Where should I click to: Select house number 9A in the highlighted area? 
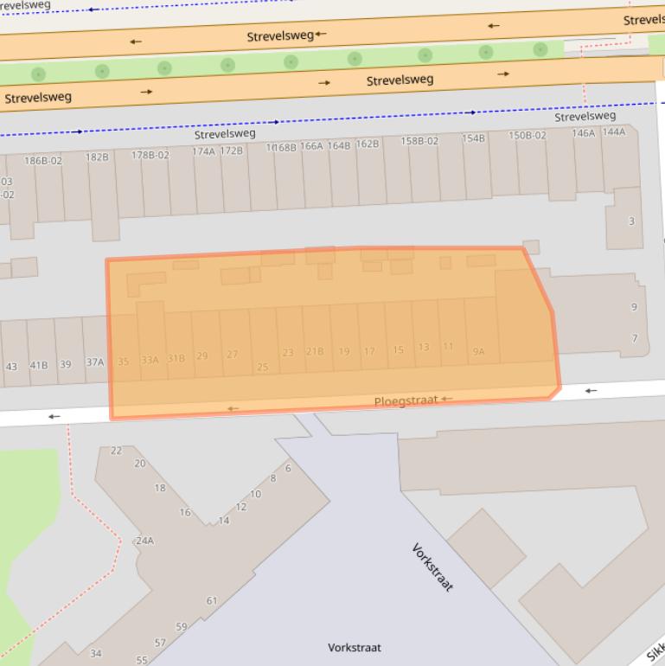(x=478, y=351)
